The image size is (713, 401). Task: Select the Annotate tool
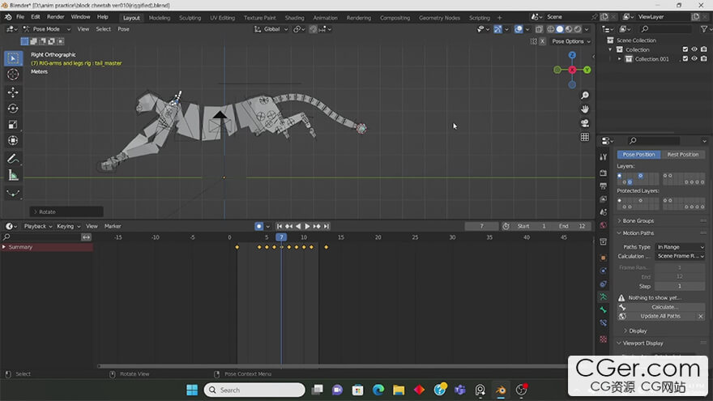coord(13,159)
